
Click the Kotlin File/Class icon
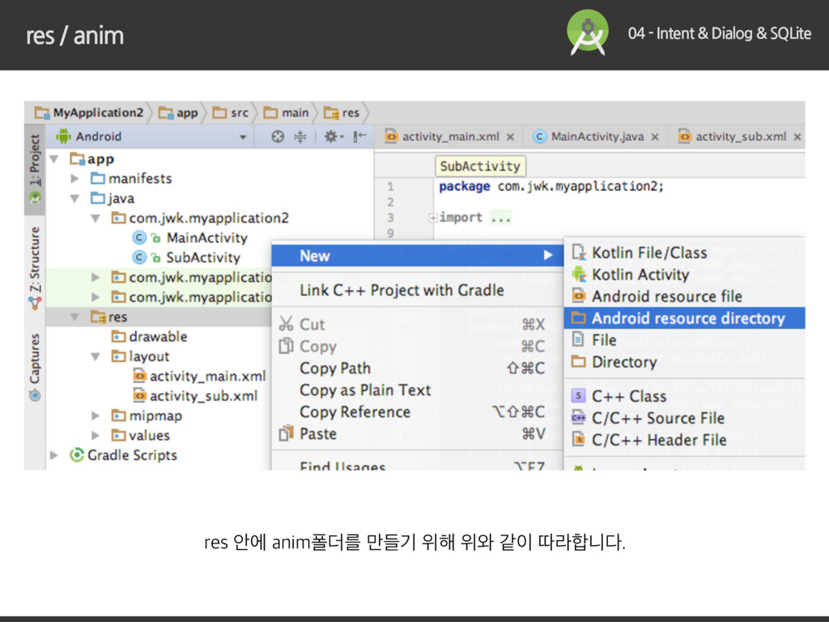point(579,253)
